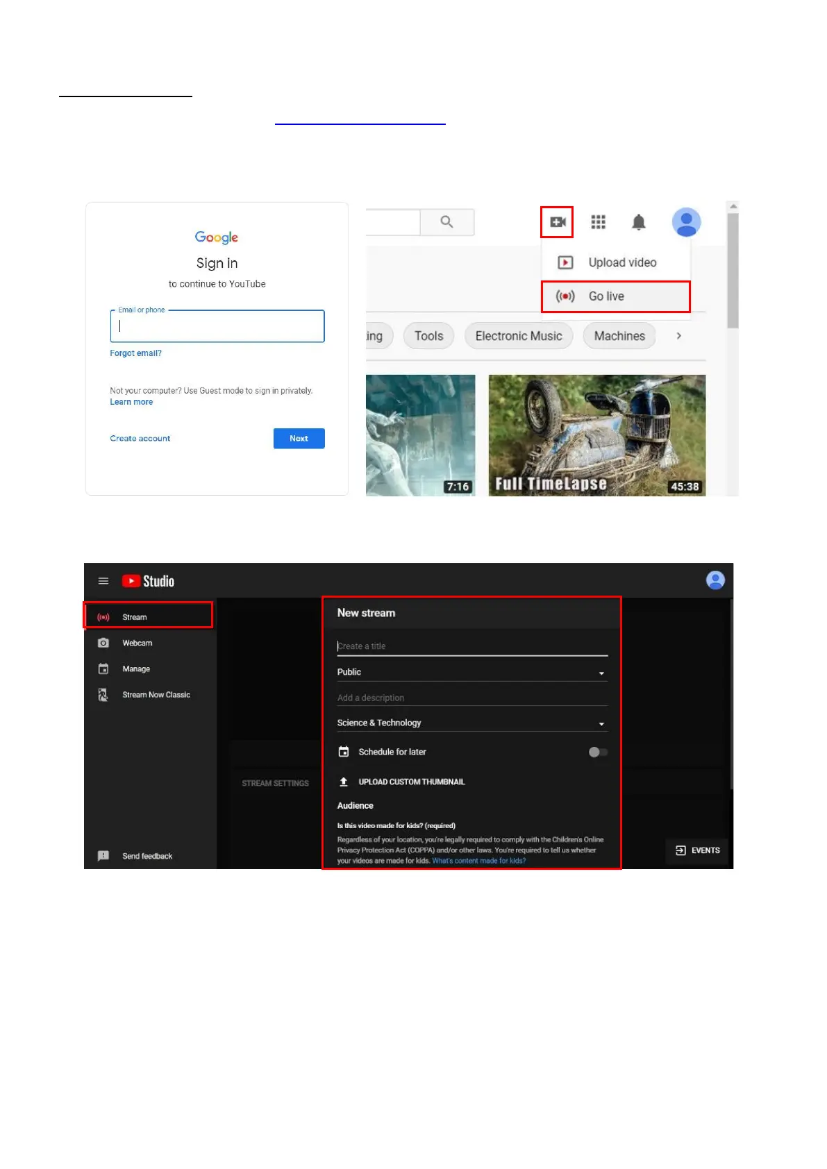
Task: Click the YouTube Studio logo
Action: point(149,581)
